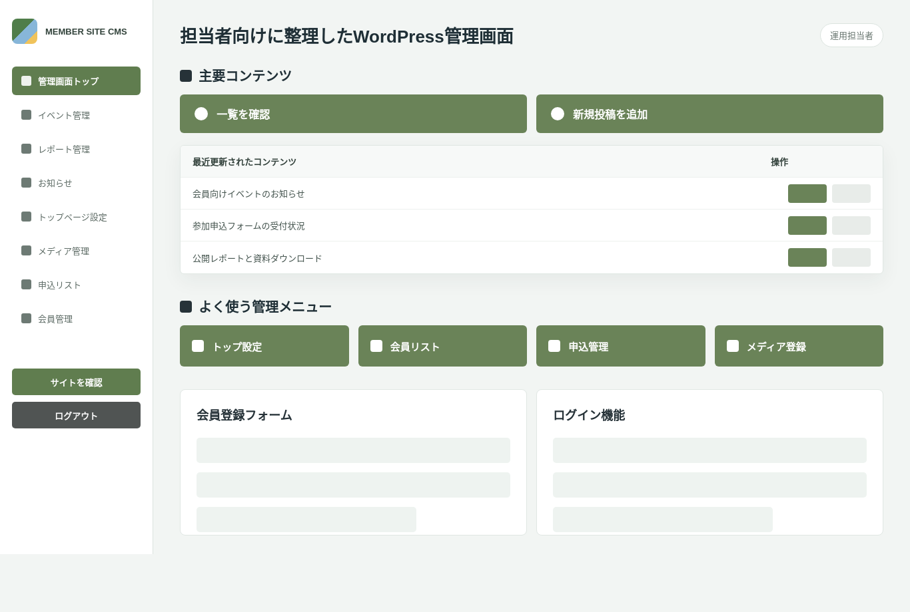Click the circle icon in 新規投稿を追加
Screen dimensions: 910x612
[x=558, y=114]
